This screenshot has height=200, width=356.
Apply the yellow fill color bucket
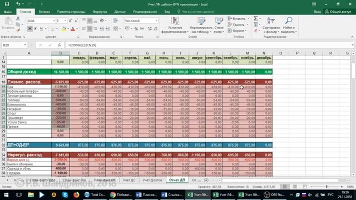point(64,29)
